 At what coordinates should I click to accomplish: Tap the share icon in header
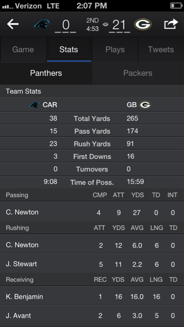pyautogui.click(x=171, y=24)
